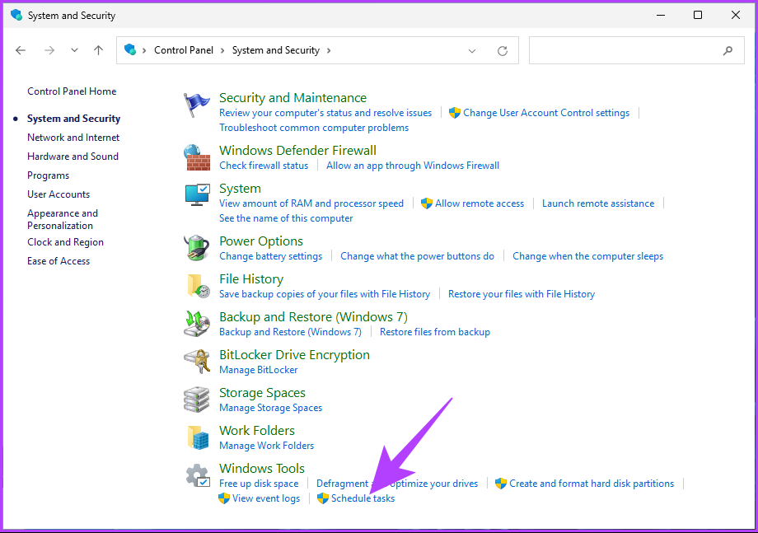This screenshot has width=758, height=533.
Task: Open the recent locations dropdown
Action: point(74,50)
